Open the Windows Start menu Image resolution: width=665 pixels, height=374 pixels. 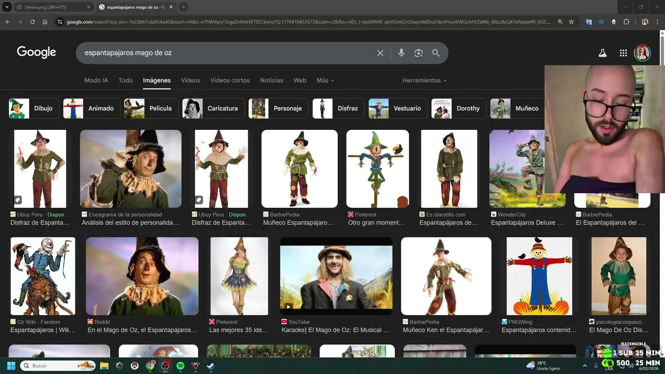pos(11,366)
